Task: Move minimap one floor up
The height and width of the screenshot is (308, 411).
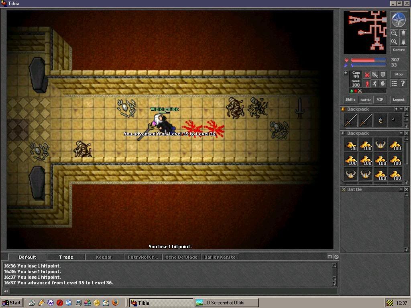Action: point(403,33)
